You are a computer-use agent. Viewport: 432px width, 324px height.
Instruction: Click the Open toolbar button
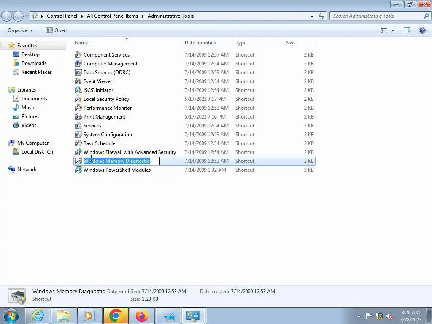coord(56,30)
